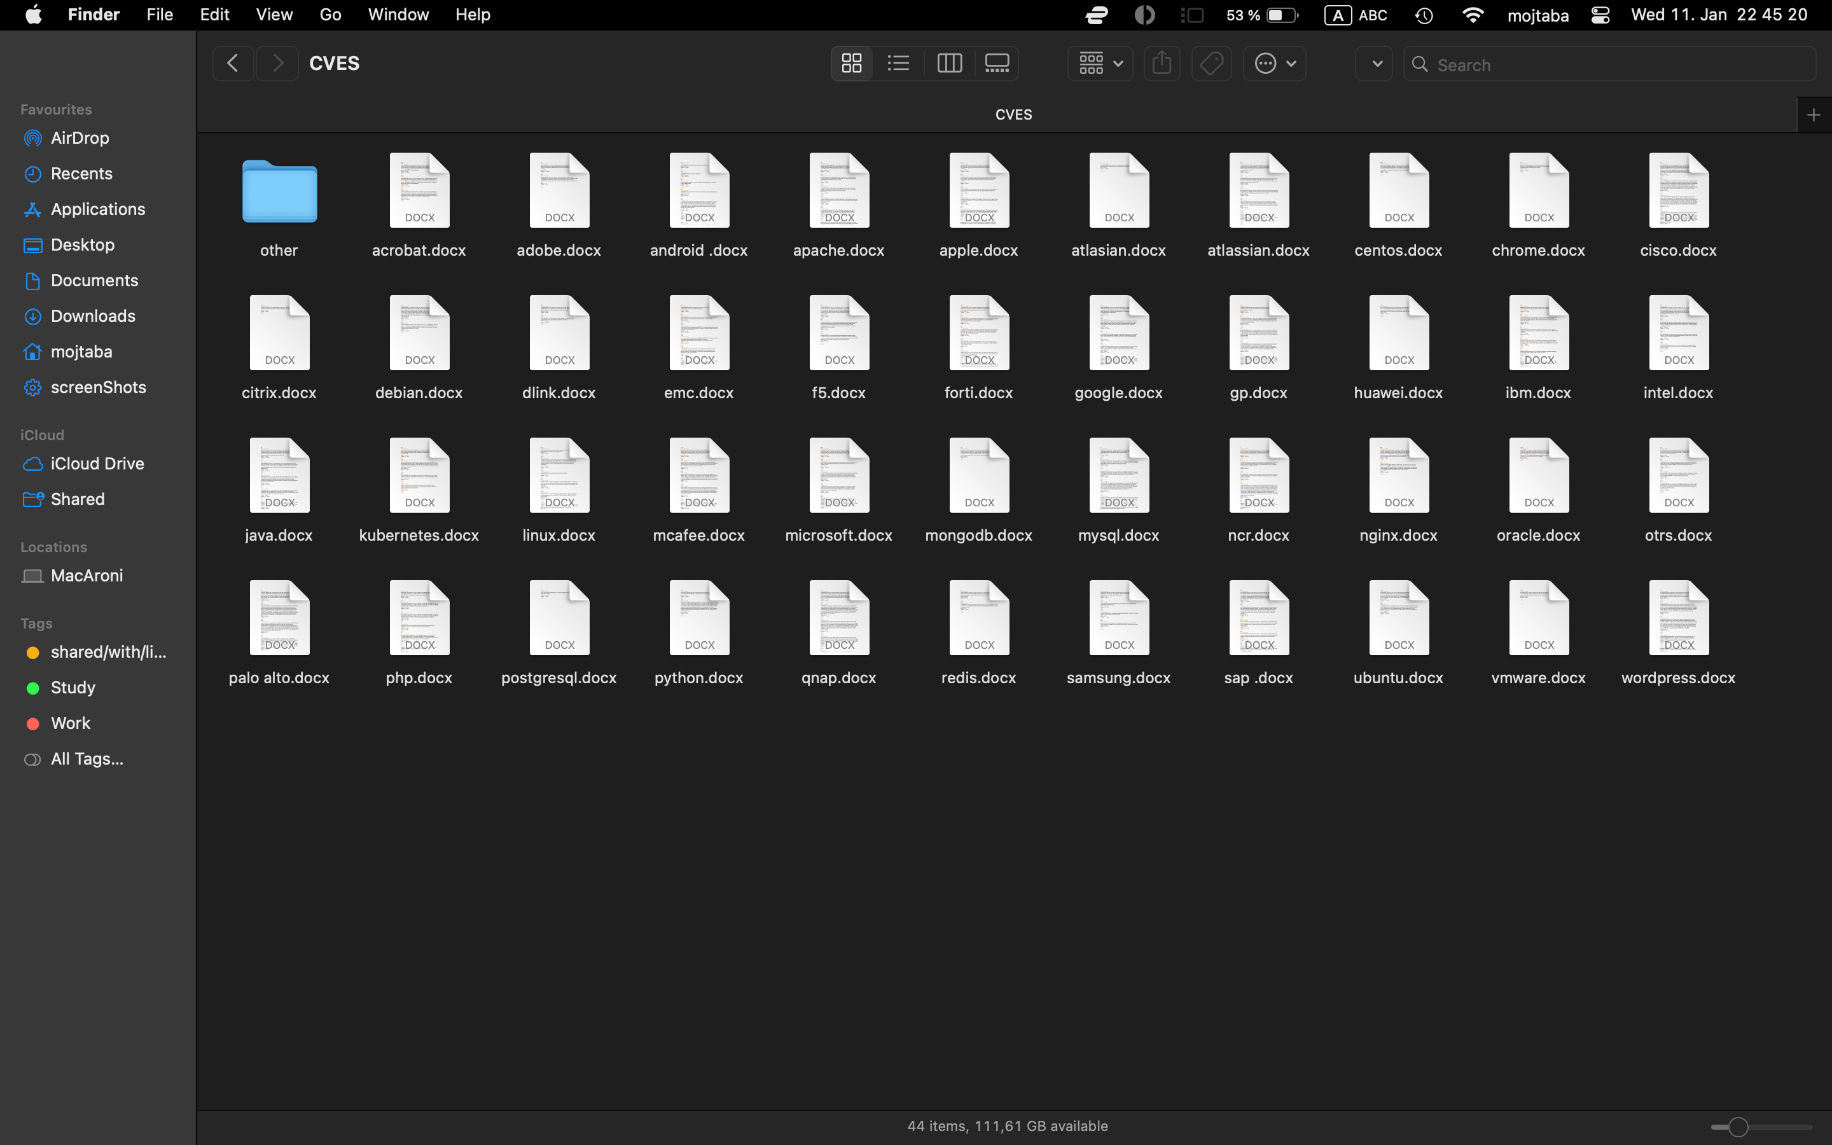The height and width of the screenshot is (1145, 1832).
Task: Click All Tags in the sidebar
Action: (x=87, y=758)
